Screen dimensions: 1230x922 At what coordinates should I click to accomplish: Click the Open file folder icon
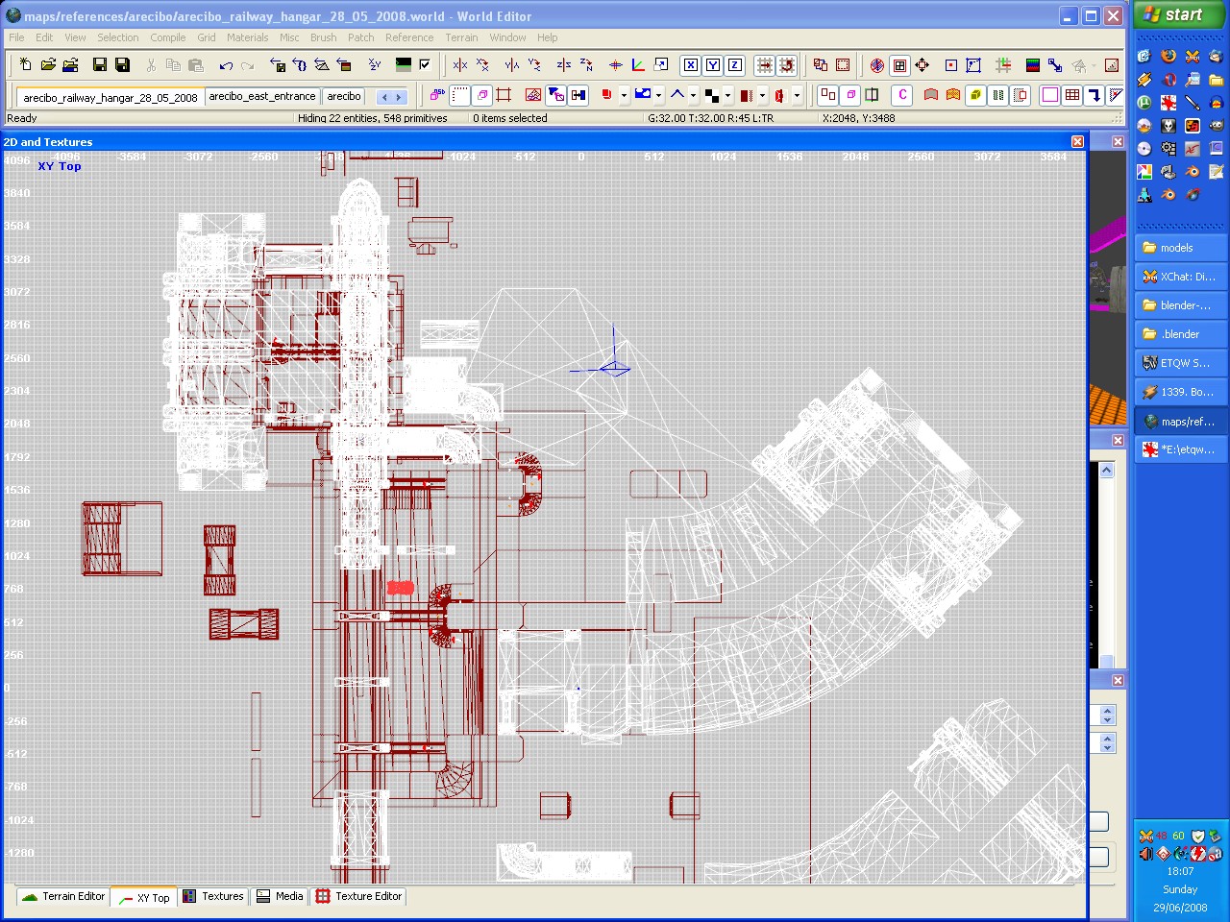point(47,65)
